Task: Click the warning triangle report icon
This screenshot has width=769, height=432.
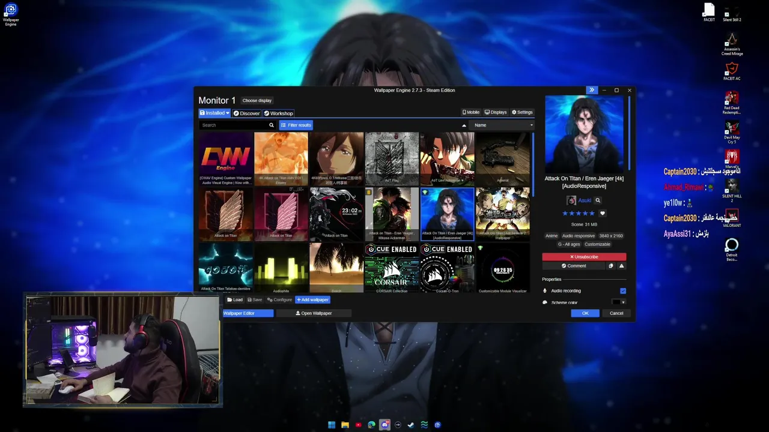Action: 621,266
